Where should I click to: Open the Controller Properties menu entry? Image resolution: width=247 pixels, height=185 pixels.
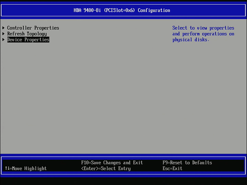pyautogui.click(x=33, y=28)
